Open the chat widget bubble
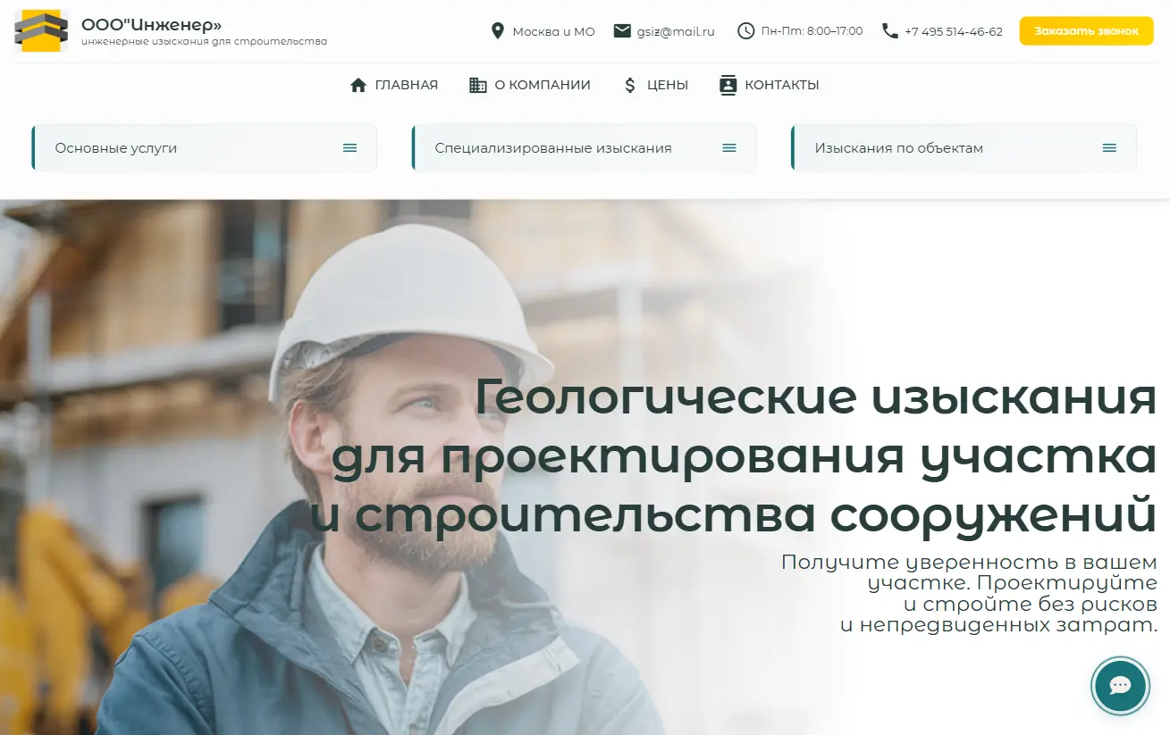Screen dimensions: 1170x735 (x=1121, y=686)
